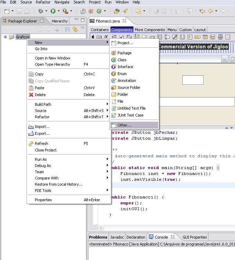Viewport: 235px width, 260px height.
Task: Click the Run button in the toolbar
Action: [x=53, y=11]
